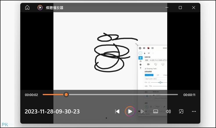
Task: Minimize the media player window
Action: pyautogui.click(x=167, y=8)
